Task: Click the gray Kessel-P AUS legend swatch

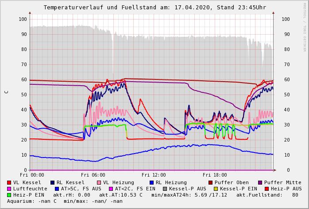Action: pos(164,189)
